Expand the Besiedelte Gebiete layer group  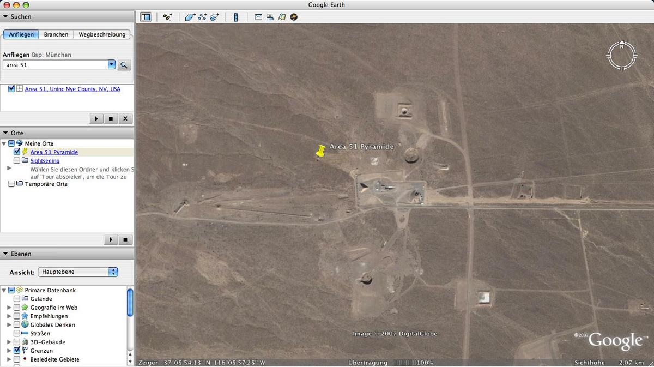[x=9, y=359]
